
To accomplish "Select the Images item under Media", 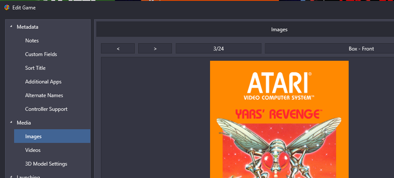I will click(52, 136).
